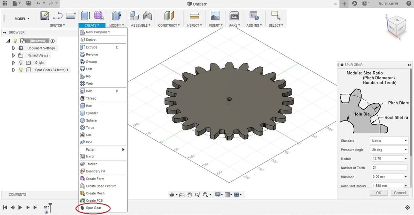Open the SKETCH toolbar menu

(57, 25)
